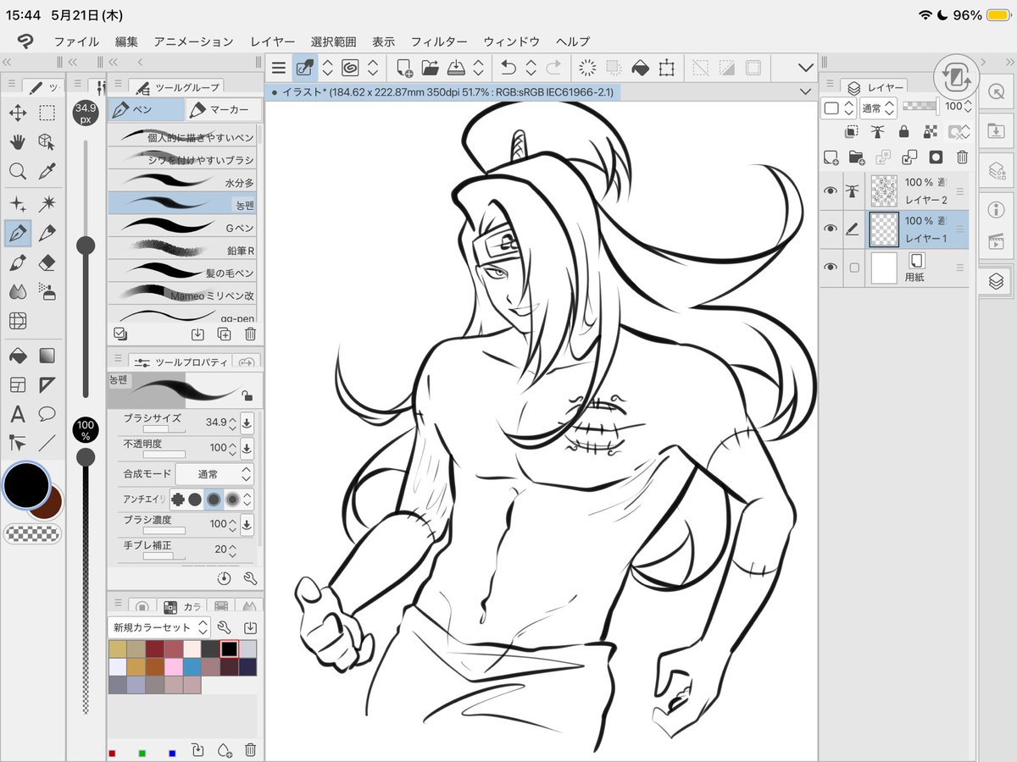1017x762 pixels.
Task: Toggle Set as reference layer lighthouse icon
Action: tap(878, 131)
